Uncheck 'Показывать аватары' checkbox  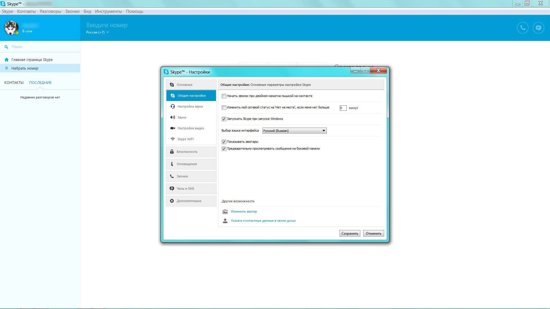pyautogui.click(x=224, y=142)
